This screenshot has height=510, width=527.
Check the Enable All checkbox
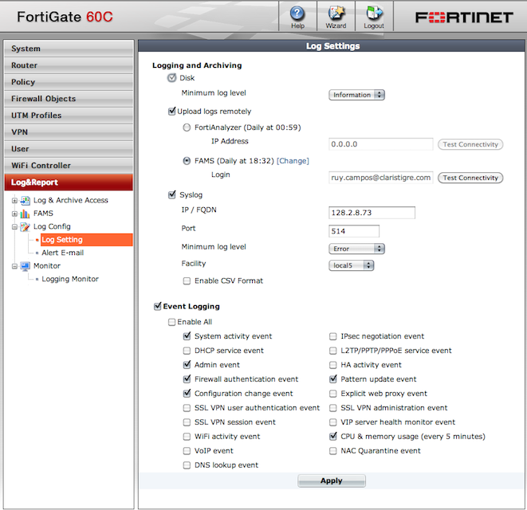click(171, 322)
